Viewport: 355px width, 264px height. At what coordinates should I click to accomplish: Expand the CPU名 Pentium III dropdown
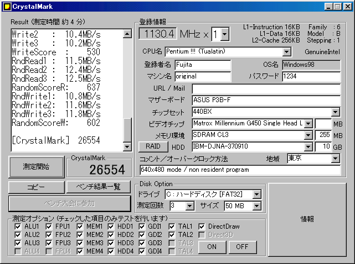click(x=287, y=52)
